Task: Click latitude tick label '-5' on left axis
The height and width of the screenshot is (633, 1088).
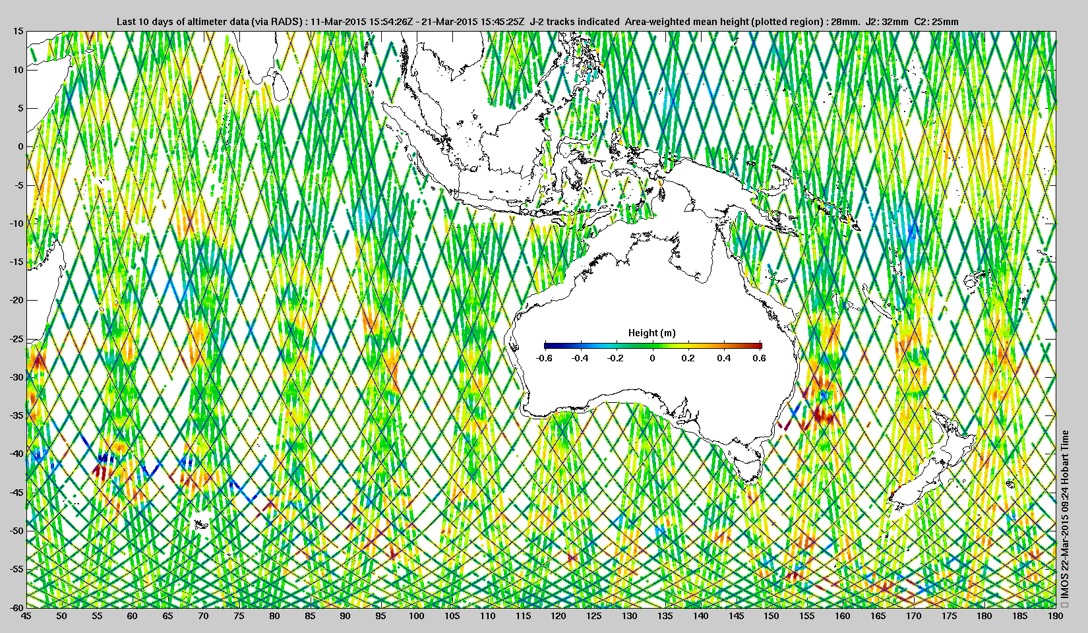Action: click(18, 185)
